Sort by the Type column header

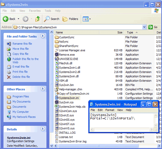pyautogui.click(x=139, y=32)
